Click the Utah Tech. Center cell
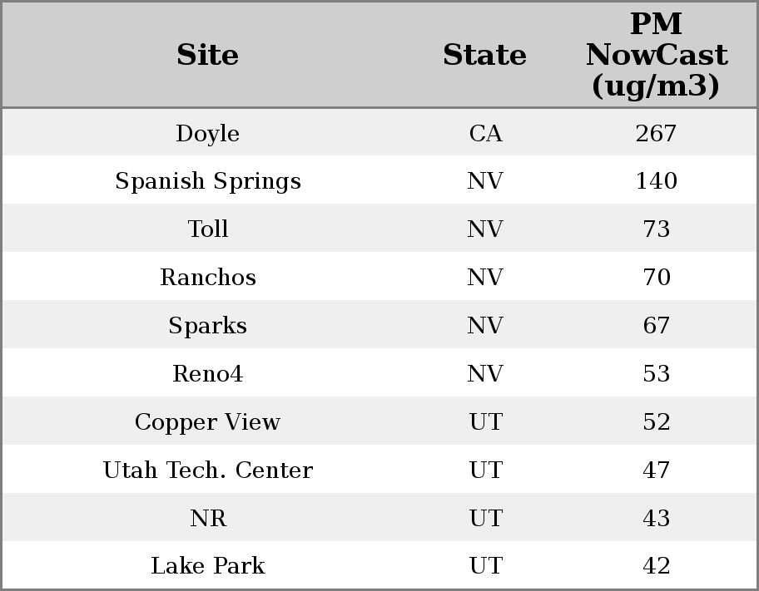The image size is (759, 591). 207,470
